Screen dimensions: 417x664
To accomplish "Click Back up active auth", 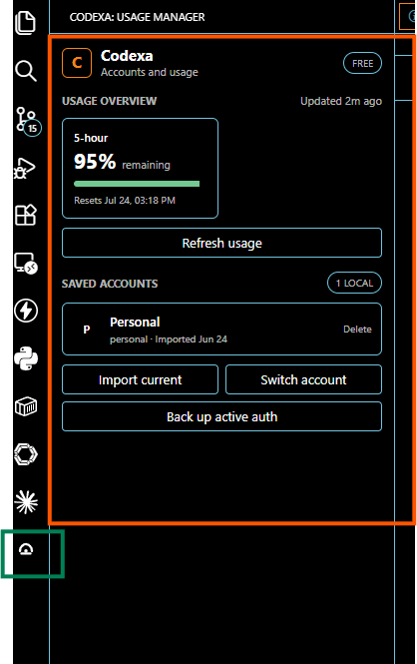I will (x=222, y=416).
